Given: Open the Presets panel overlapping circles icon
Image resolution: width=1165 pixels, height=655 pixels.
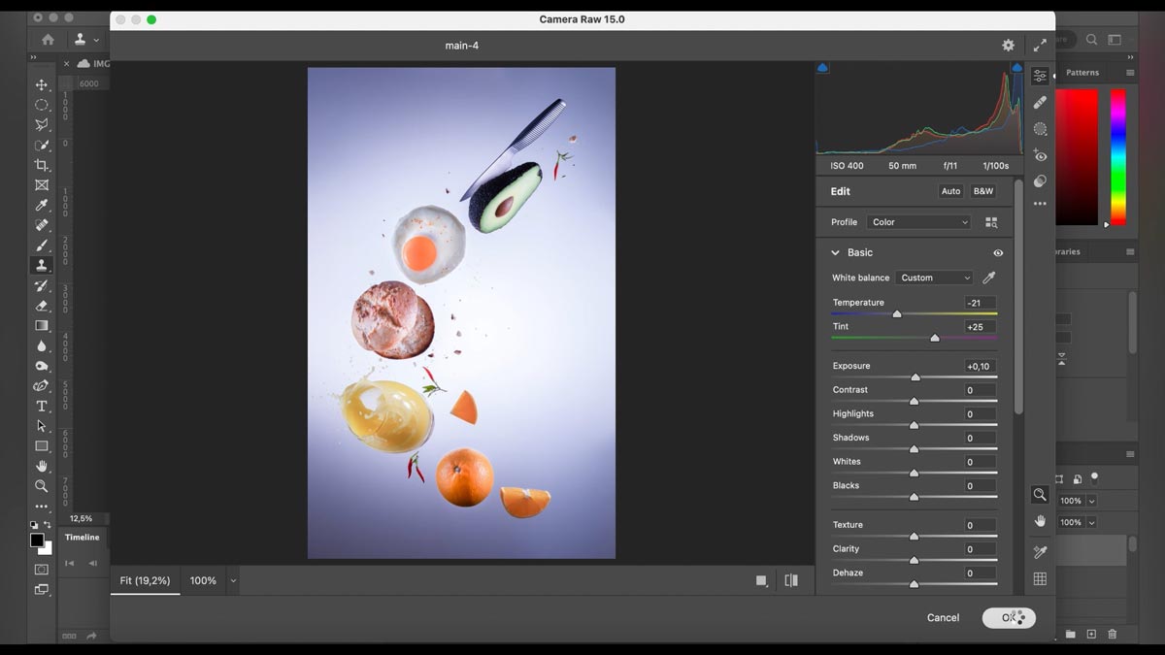Looking at the screenshot, I should click(1040, 181).
